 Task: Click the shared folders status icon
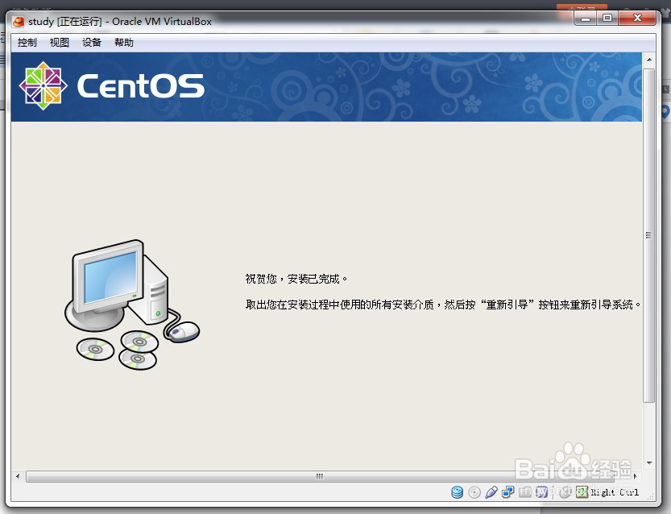[x=524, y=492]
